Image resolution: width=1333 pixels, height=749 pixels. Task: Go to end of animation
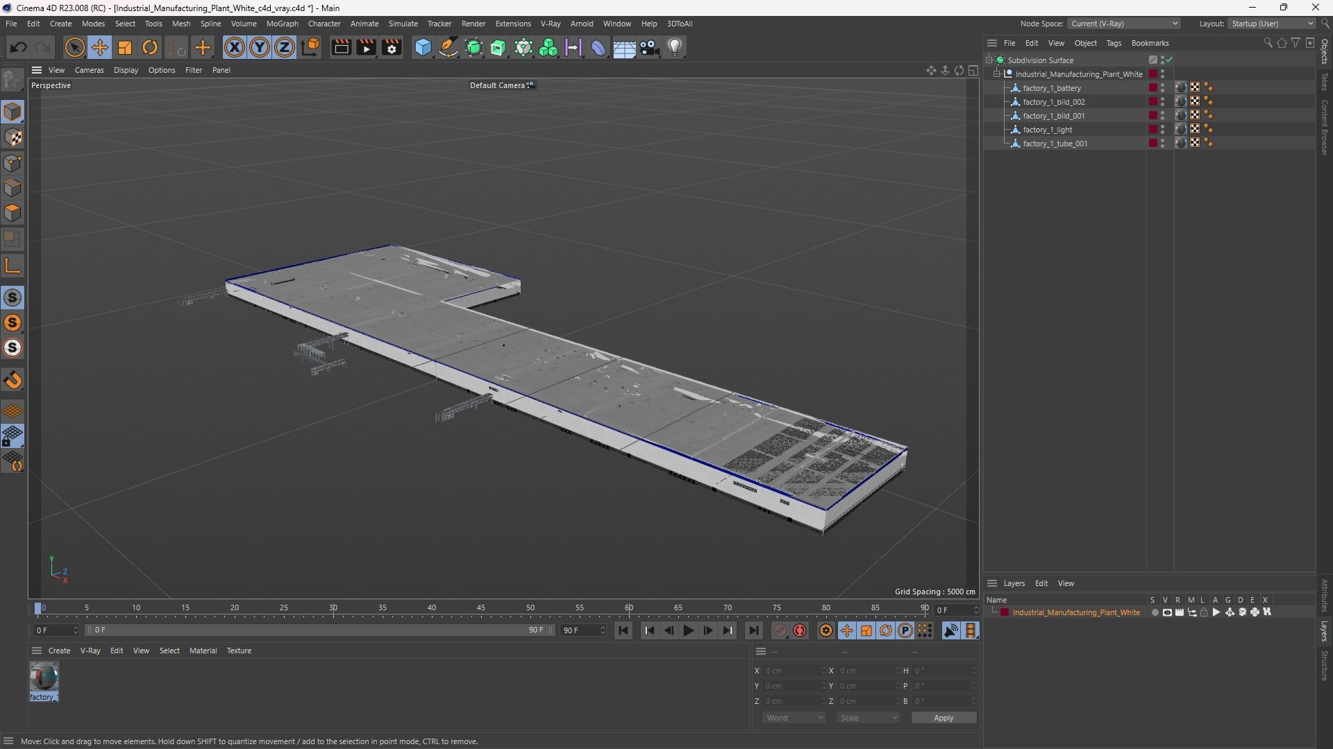[753, 630]
